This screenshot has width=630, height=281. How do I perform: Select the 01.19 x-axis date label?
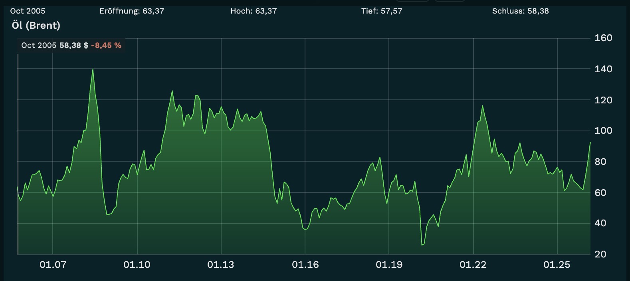point(389,265)
